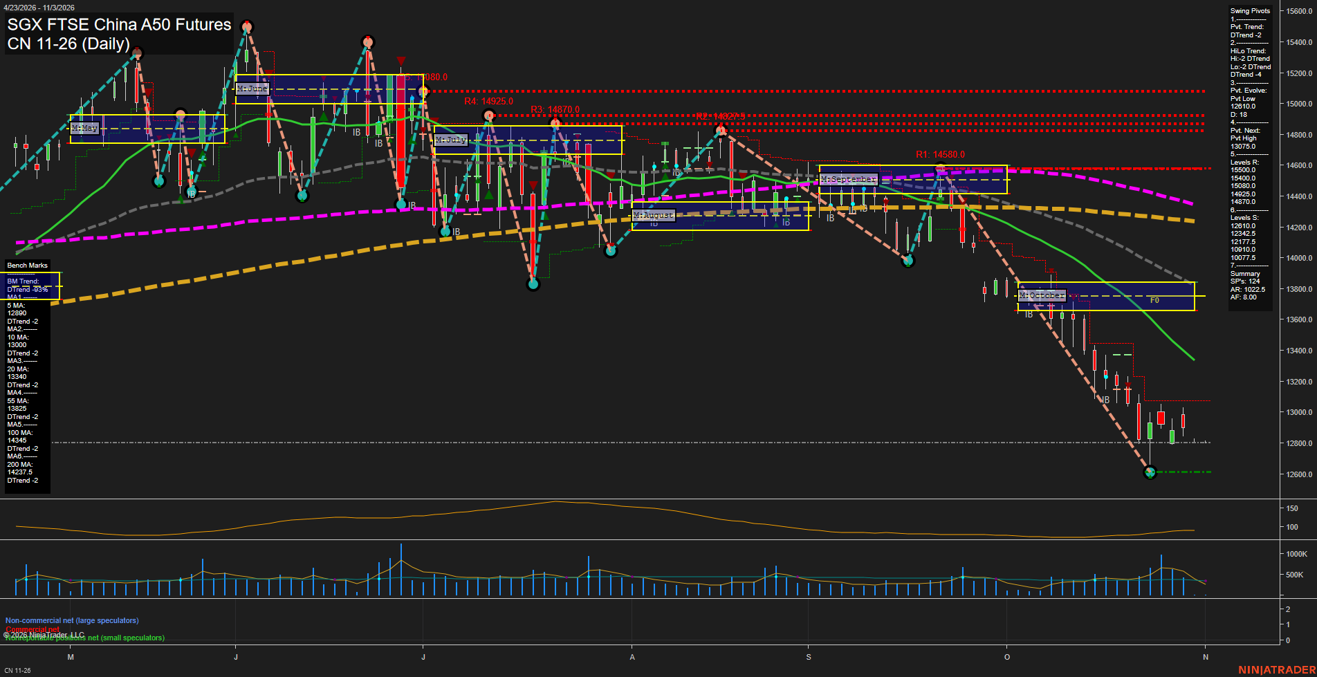Click the 10077.5 support level

tap(1243, 258)
